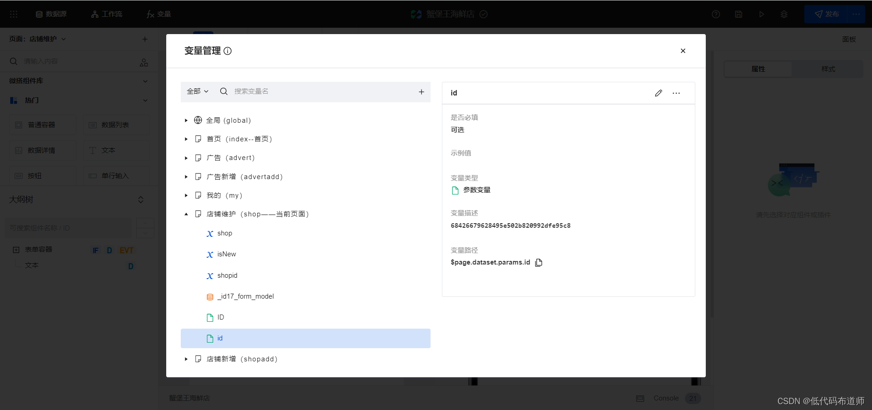Click the 面板 label in right panel
This screenshot has height=410, width=872.
(849, 40)
